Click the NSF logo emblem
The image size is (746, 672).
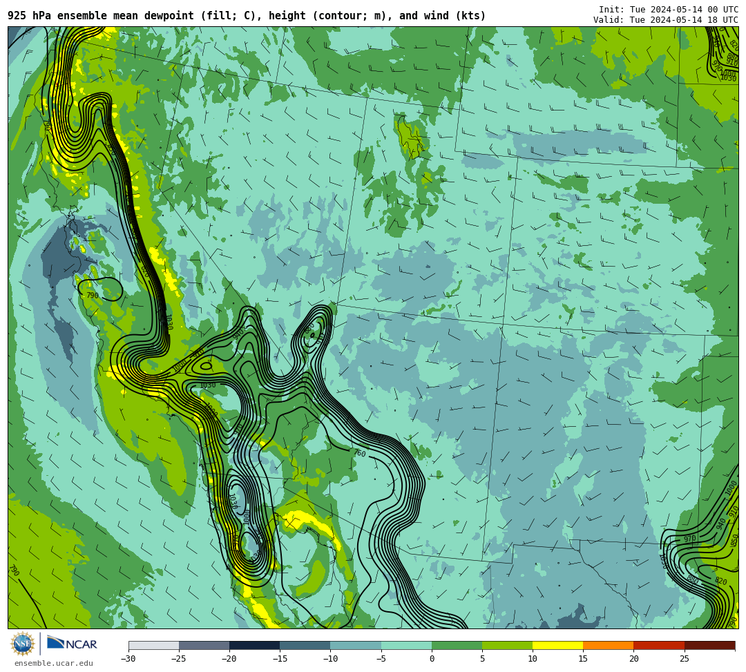point(23,644)
